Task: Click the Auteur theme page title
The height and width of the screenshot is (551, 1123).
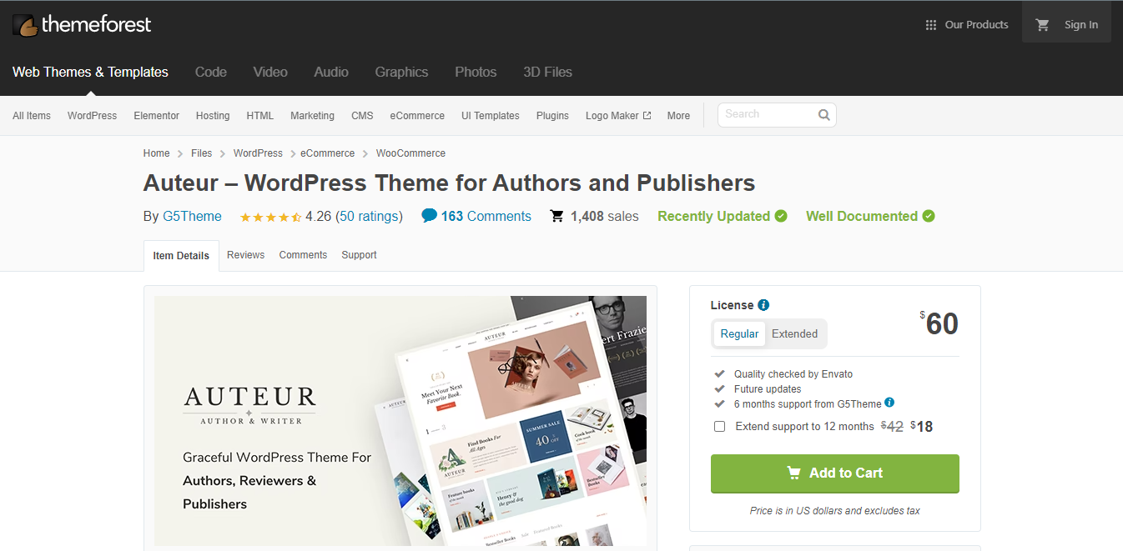Action: (449, 183)
